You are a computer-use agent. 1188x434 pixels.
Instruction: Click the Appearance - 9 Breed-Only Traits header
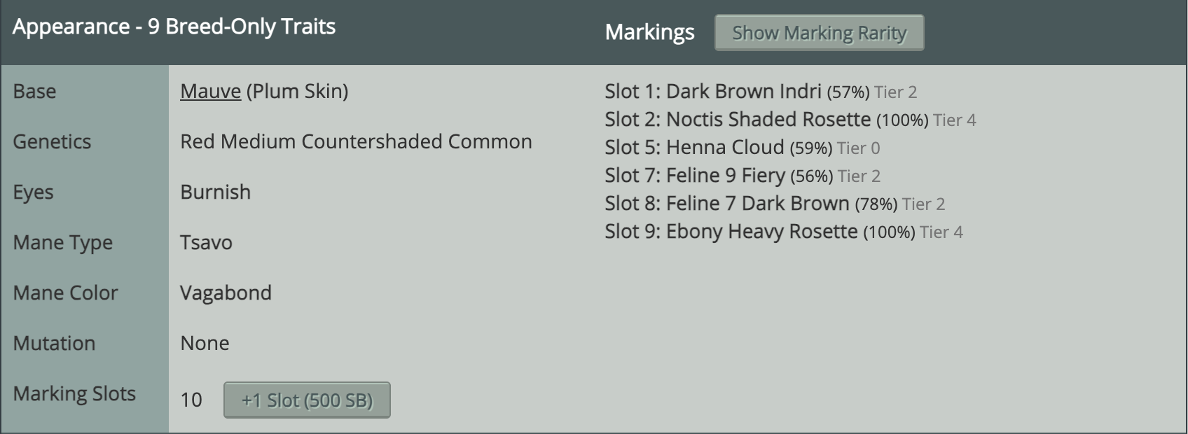(174, 27)
